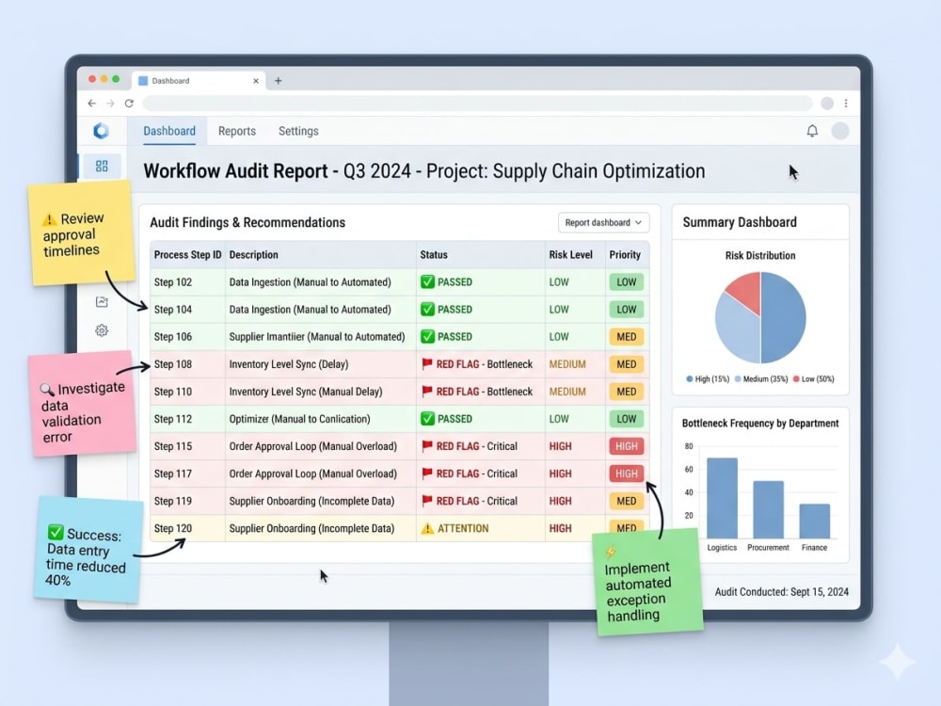Click the 'Review approval timelines' sticky note
The image size is (941, 706).
[x=81, y=233]
